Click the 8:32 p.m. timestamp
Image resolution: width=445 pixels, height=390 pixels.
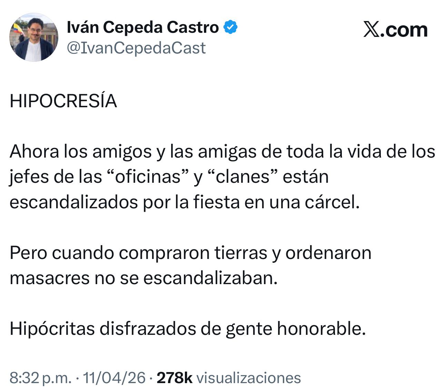tap(40, 378)
